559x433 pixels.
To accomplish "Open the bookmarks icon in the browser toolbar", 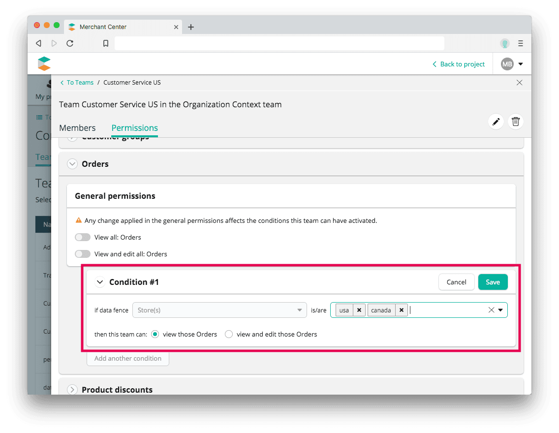I will 105,43.
